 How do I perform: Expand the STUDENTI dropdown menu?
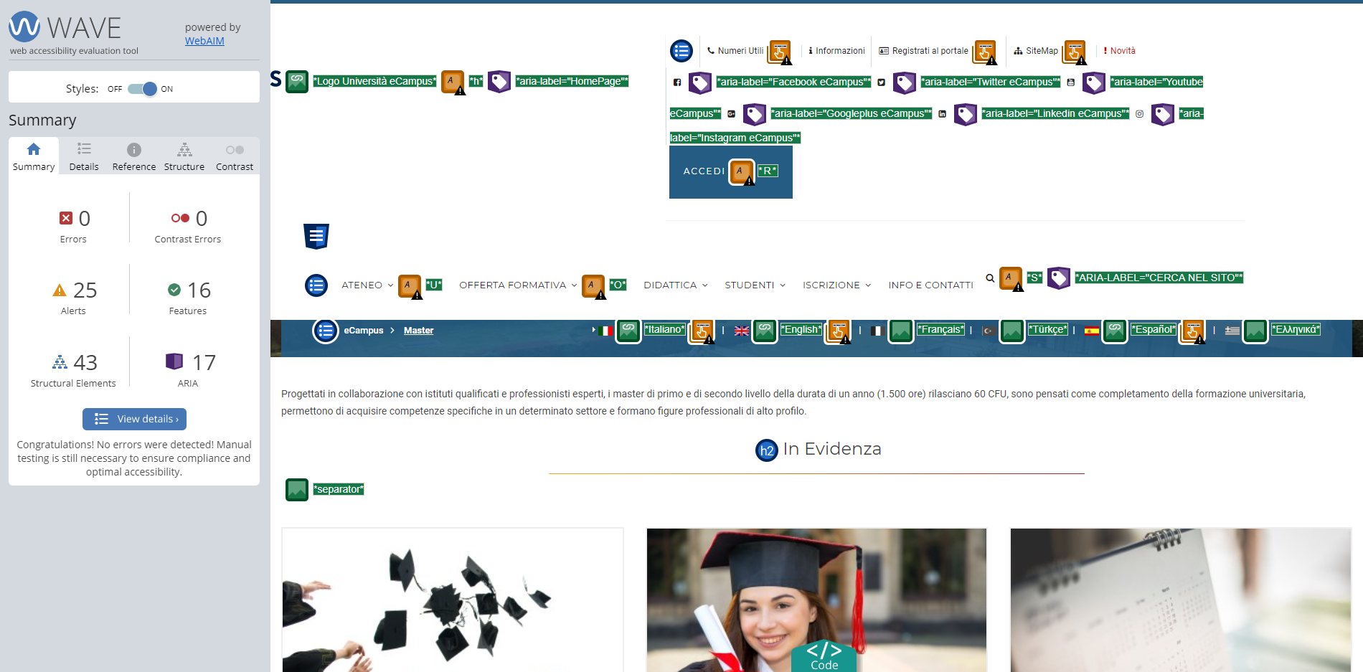tap(755, 285)
